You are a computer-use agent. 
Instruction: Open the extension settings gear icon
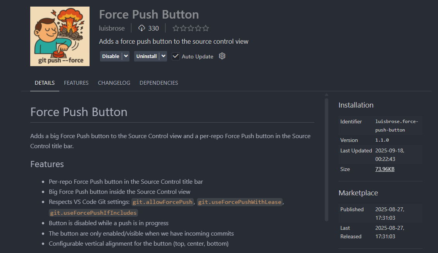222,56
